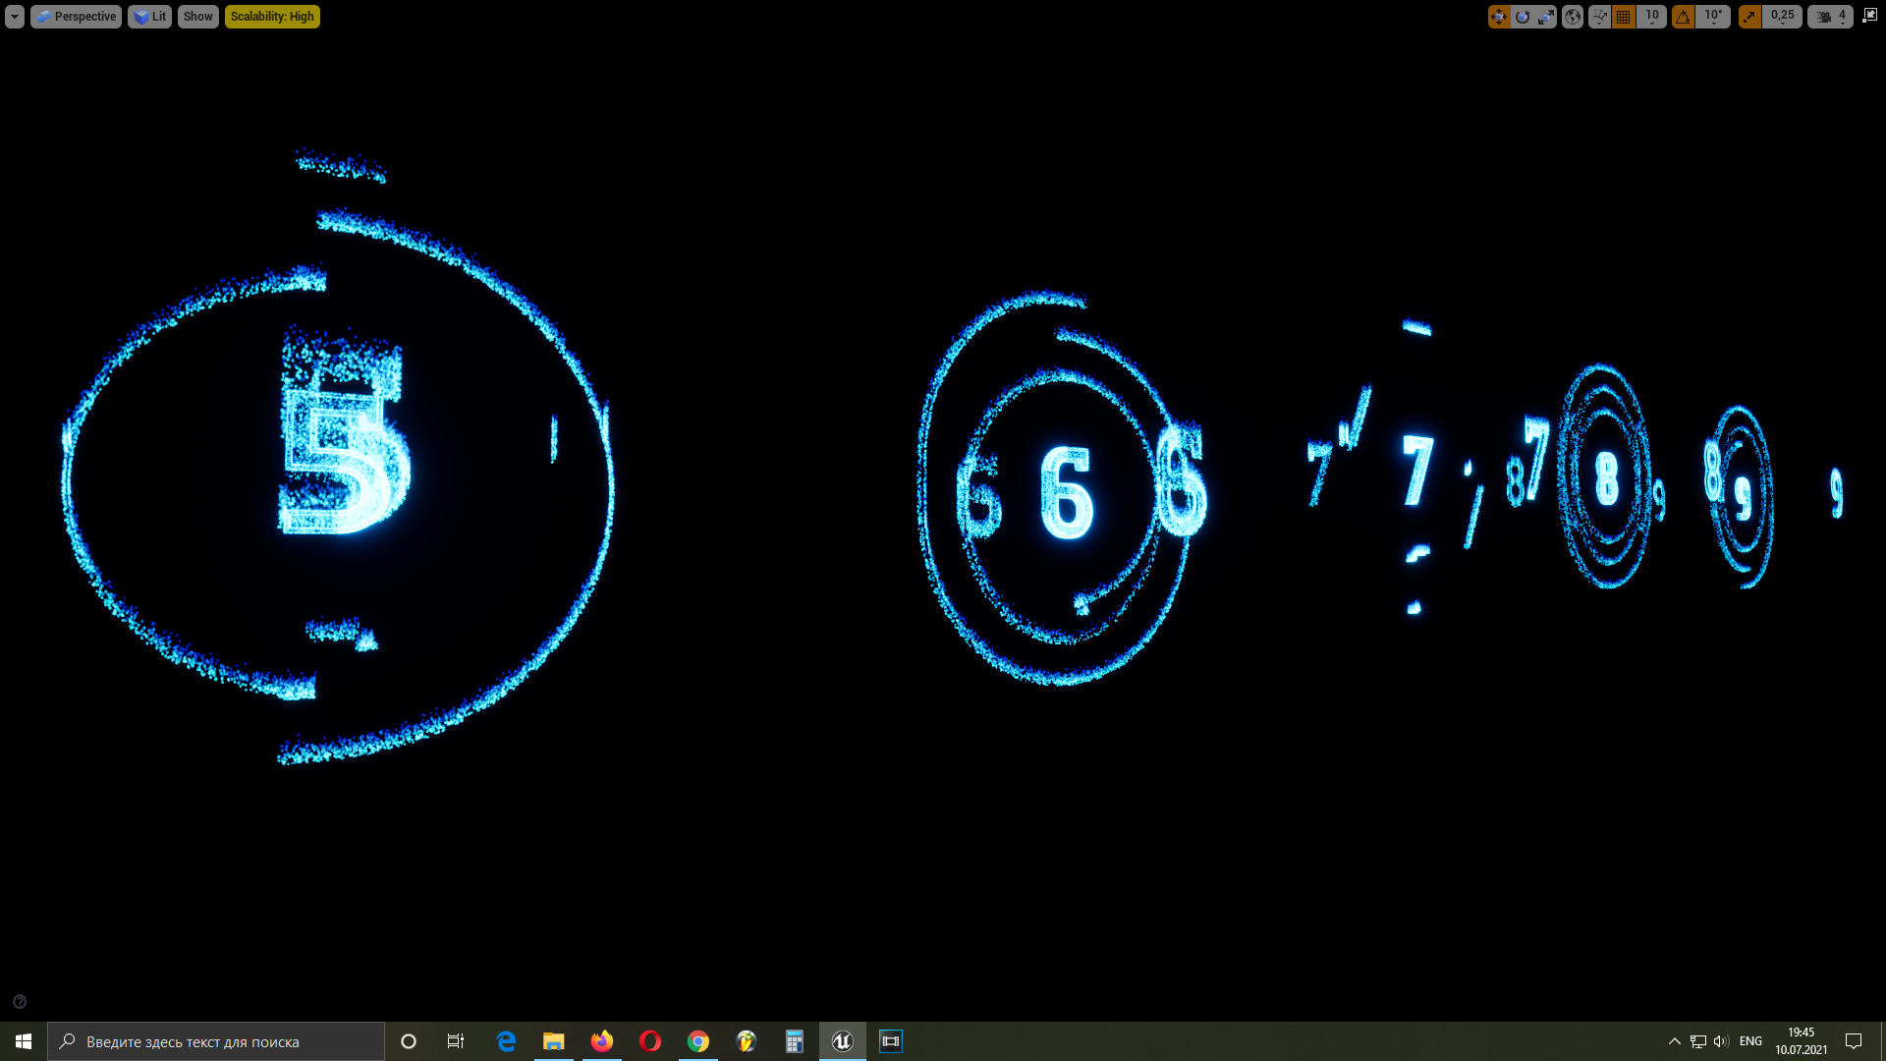Toggle the Lit shading mode
Screen dimensions: 1886x1061
pyautogui.click(x=149, y=16)
